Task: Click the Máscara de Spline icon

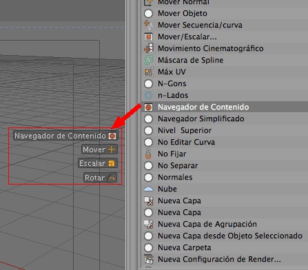Action: (148, 61)
